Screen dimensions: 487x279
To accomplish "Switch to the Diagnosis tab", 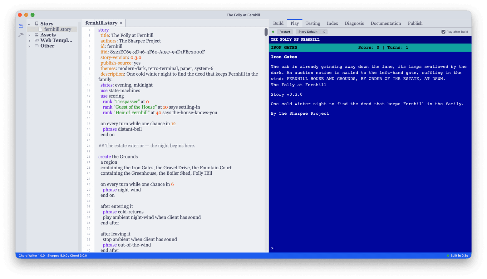I will (354, 23).
